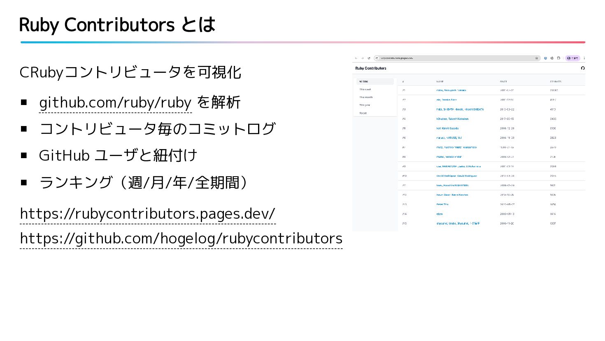
Task: Click the #10 rank cell
Action: tap(405, 176)
